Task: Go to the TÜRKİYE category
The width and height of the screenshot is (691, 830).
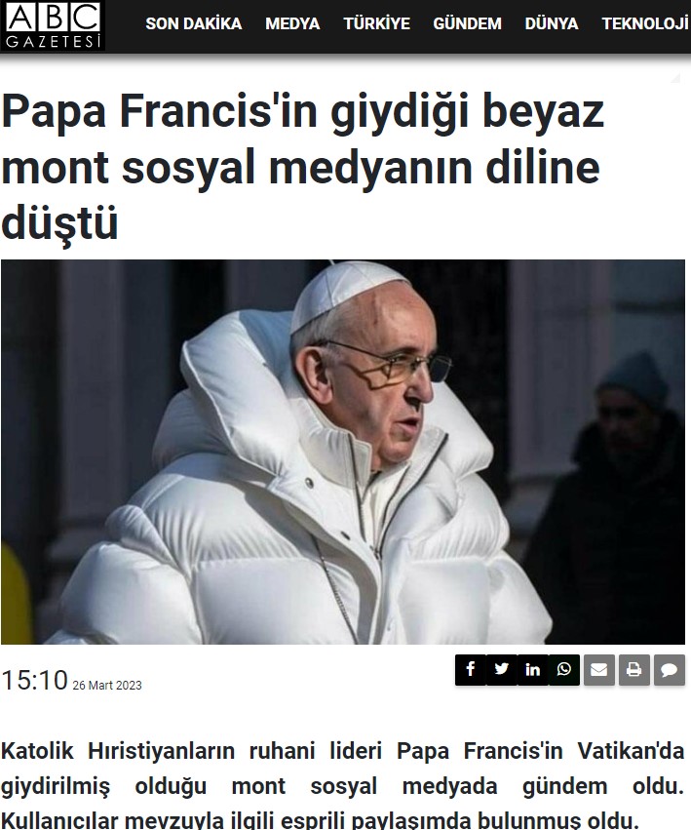Action: [x=377, y=23]
